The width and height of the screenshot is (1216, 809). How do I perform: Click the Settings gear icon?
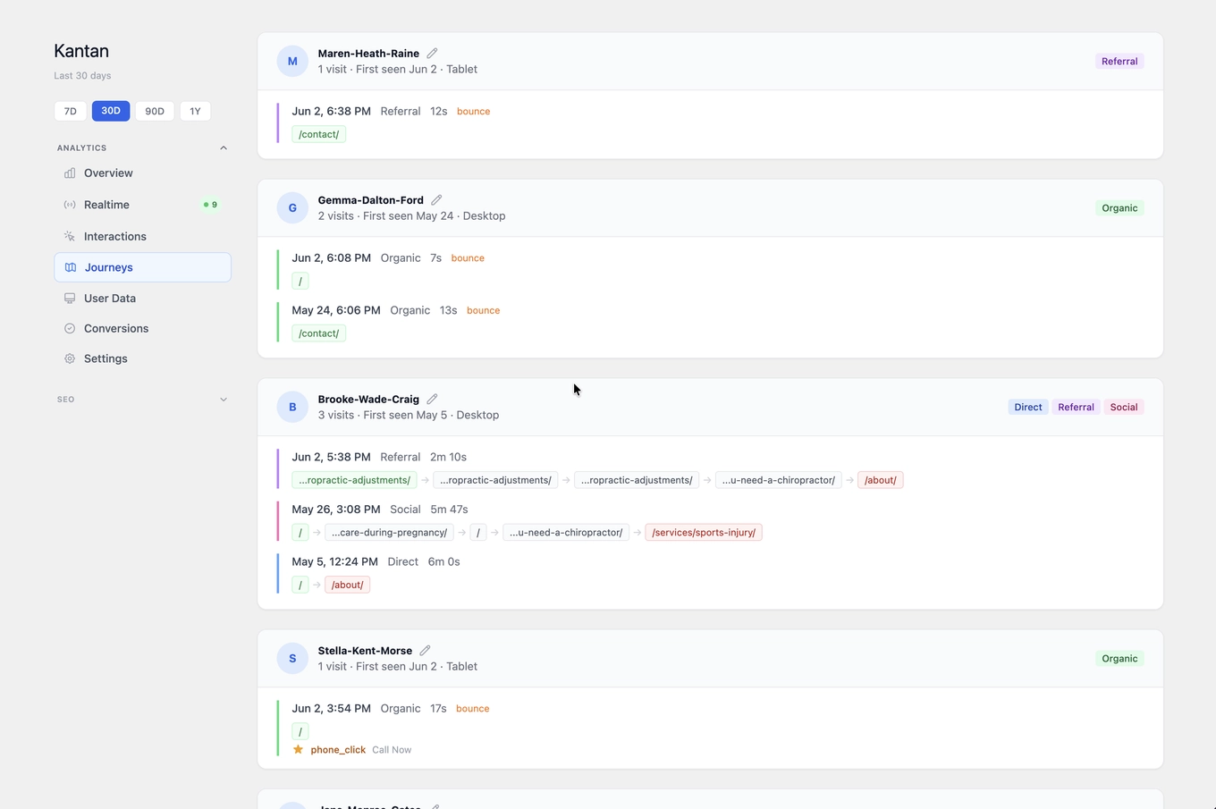click(70, 358)
